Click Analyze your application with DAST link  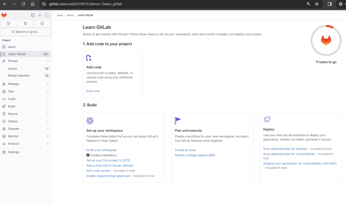300,164
